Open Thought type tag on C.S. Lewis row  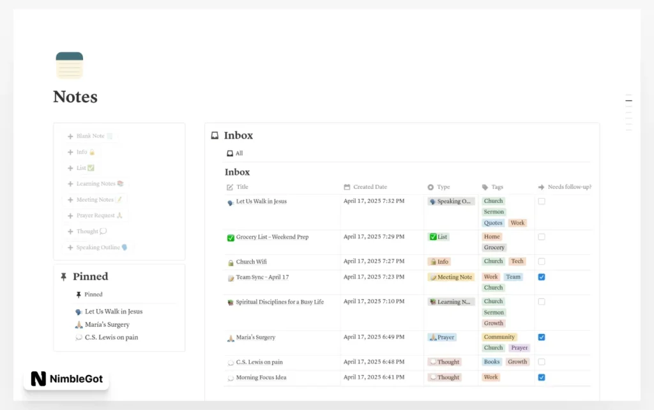tap(445, 362)
